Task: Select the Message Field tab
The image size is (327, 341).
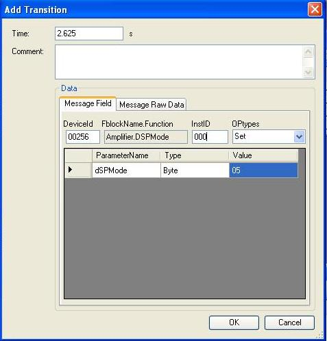Action: click(88, 103)
